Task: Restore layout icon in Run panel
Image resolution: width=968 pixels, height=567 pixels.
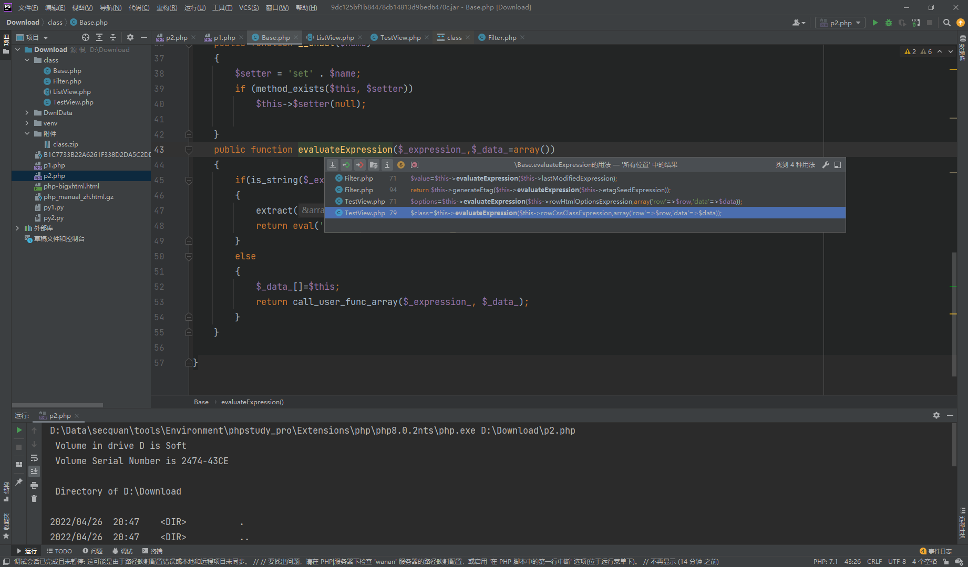Action: point(19,465)
